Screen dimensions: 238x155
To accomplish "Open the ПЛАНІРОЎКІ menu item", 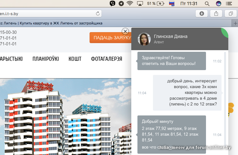I will (46, 59).
